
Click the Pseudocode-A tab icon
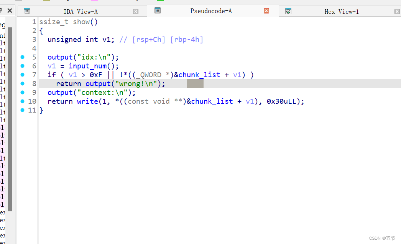[x=158, y=10]
